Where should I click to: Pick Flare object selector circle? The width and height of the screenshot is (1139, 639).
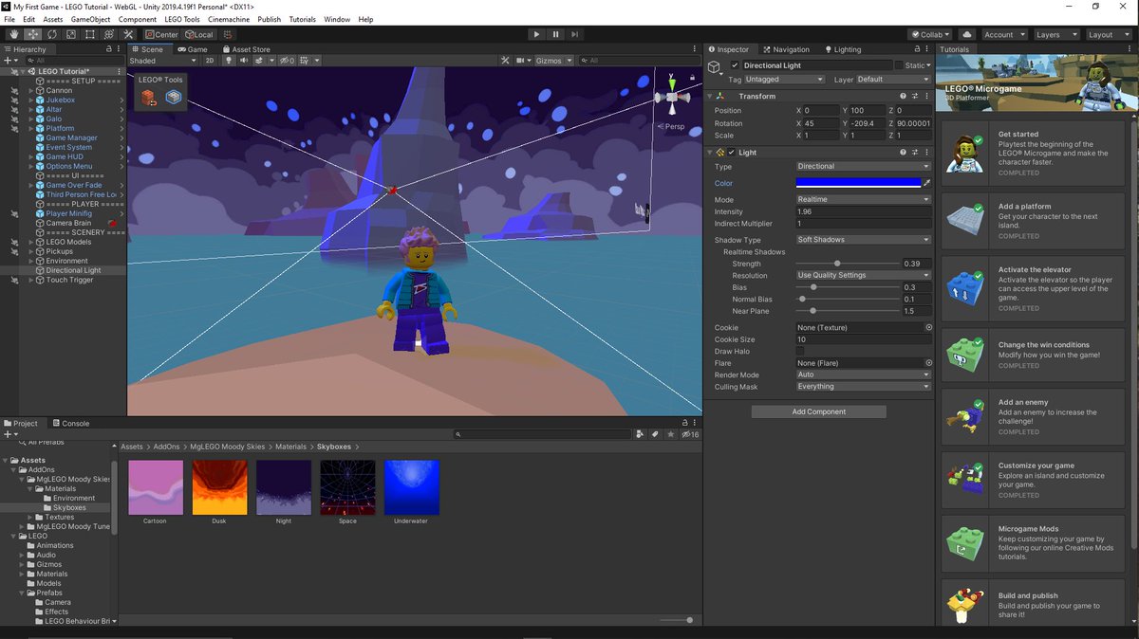(x=928, y=363)
